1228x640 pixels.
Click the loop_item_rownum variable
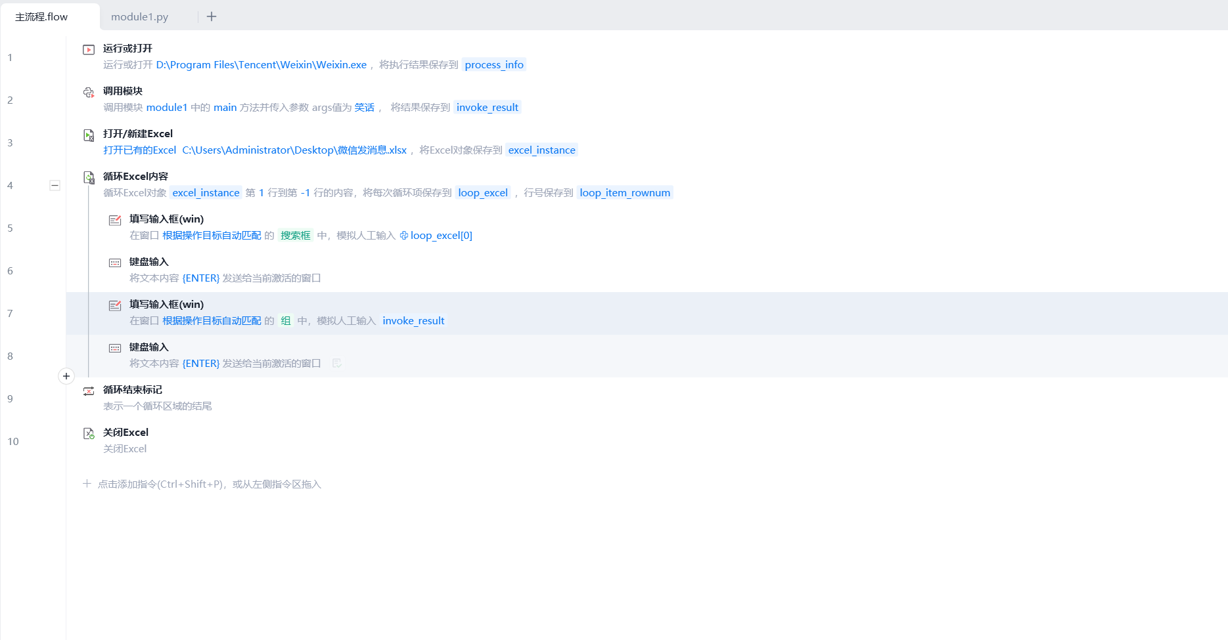click(x=625, y=192)
